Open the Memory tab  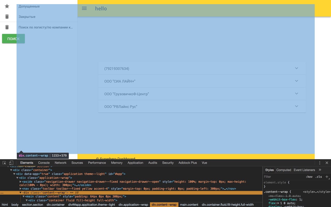(x=117, y=163)
